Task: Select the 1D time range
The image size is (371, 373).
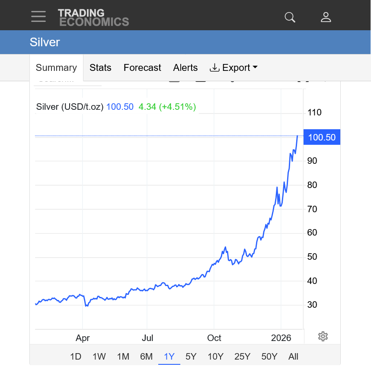Action: point(76,357)
